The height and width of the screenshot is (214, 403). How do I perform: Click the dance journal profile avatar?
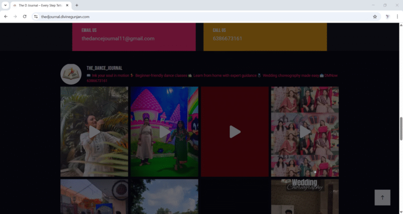71,74
